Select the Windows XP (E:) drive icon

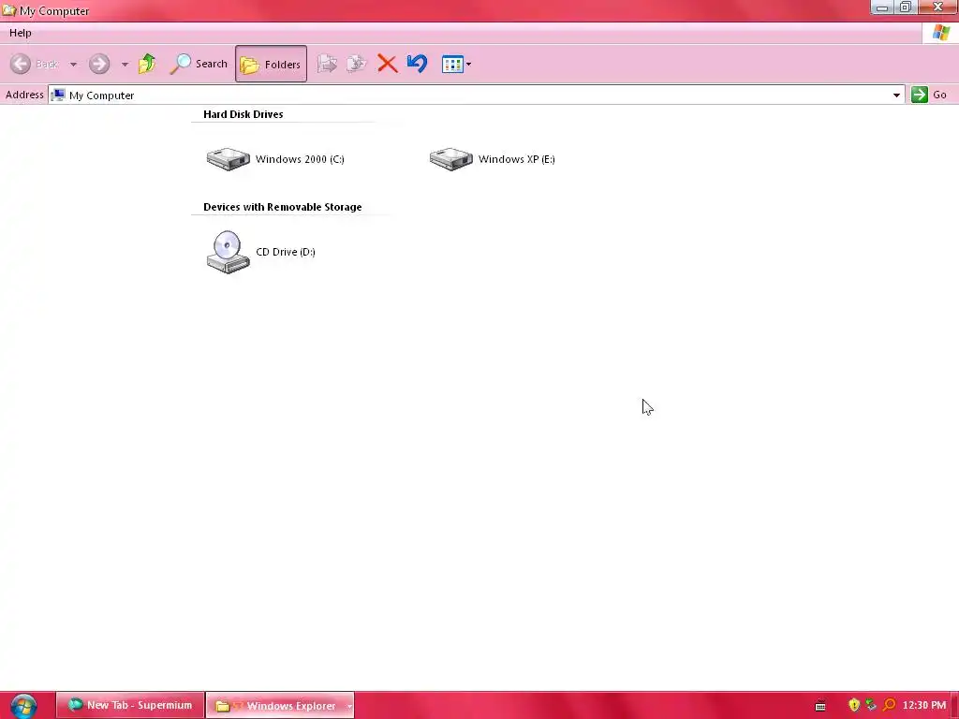450,159
